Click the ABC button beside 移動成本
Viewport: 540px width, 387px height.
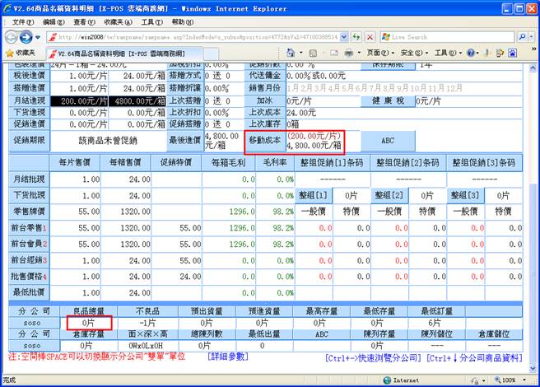click(389, 140)
